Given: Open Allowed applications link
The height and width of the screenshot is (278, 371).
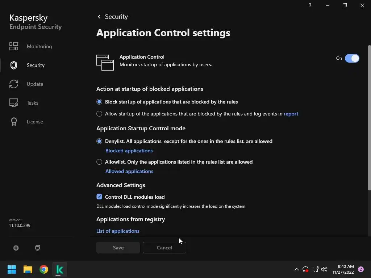Looking at the screenshot, I should [129, 171].
